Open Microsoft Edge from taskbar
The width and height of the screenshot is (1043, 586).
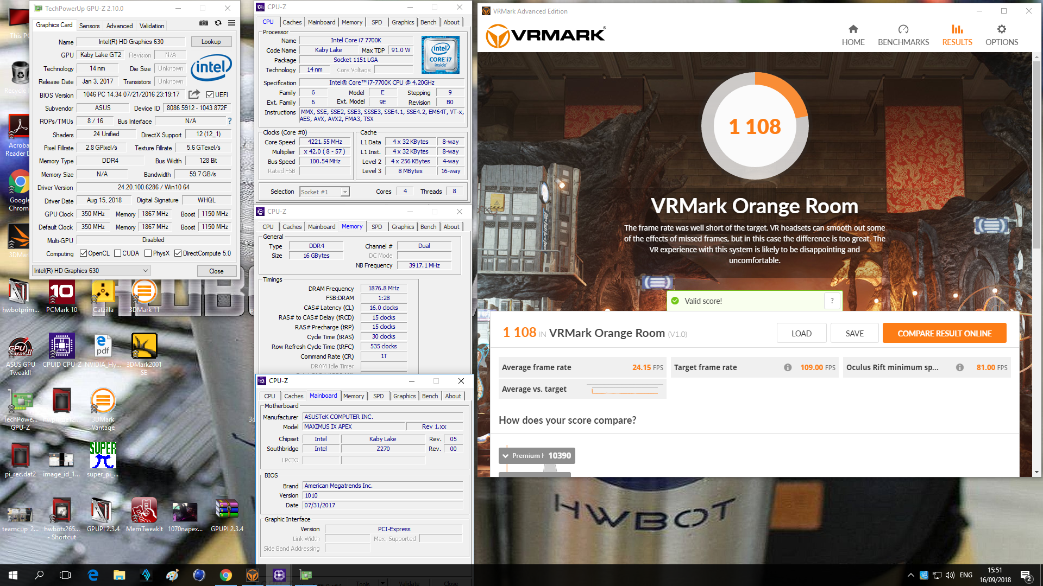tap(93, 575)
